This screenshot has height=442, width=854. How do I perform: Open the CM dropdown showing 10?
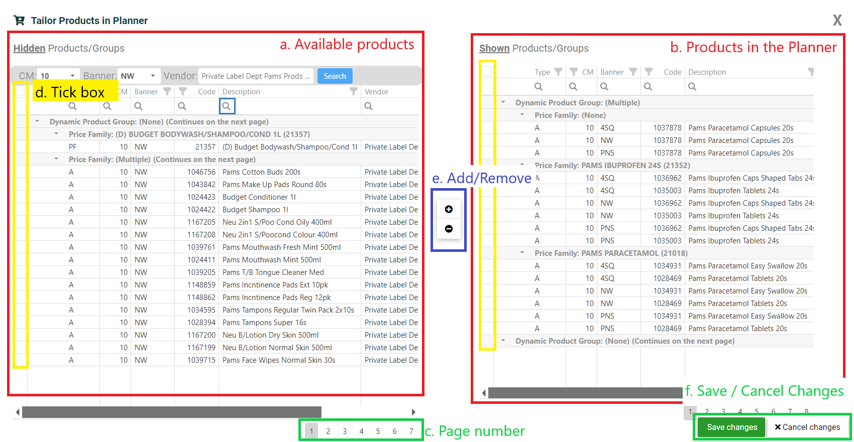pos(58,76)
